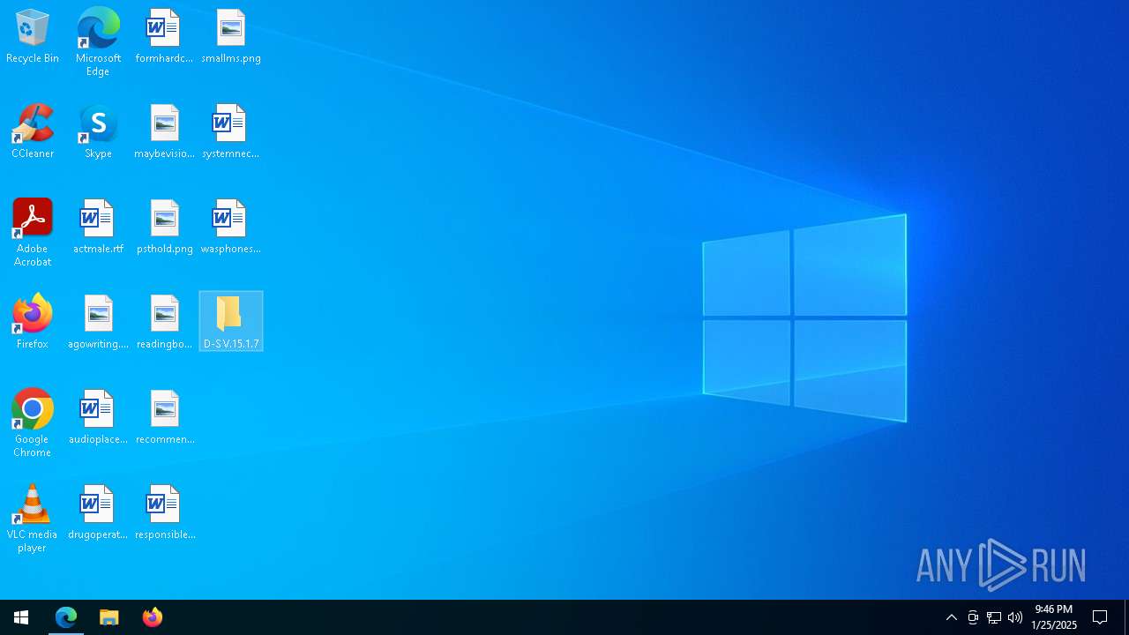1129x635 pixels.
Task: Select the recommen... image file
Action: click(164, 418)
